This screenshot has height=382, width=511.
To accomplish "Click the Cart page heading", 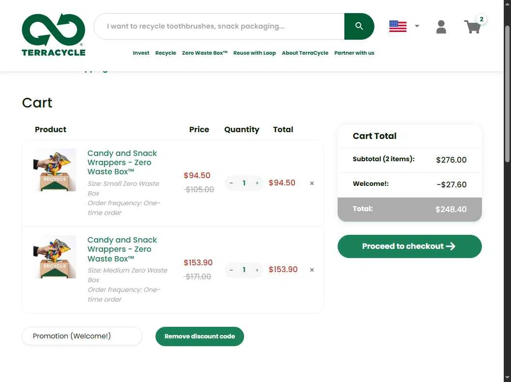I will (37, 103).
